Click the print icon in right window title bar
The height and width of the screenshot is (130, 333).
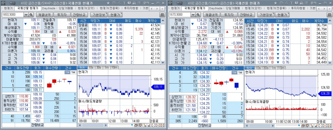coord(301,3)
